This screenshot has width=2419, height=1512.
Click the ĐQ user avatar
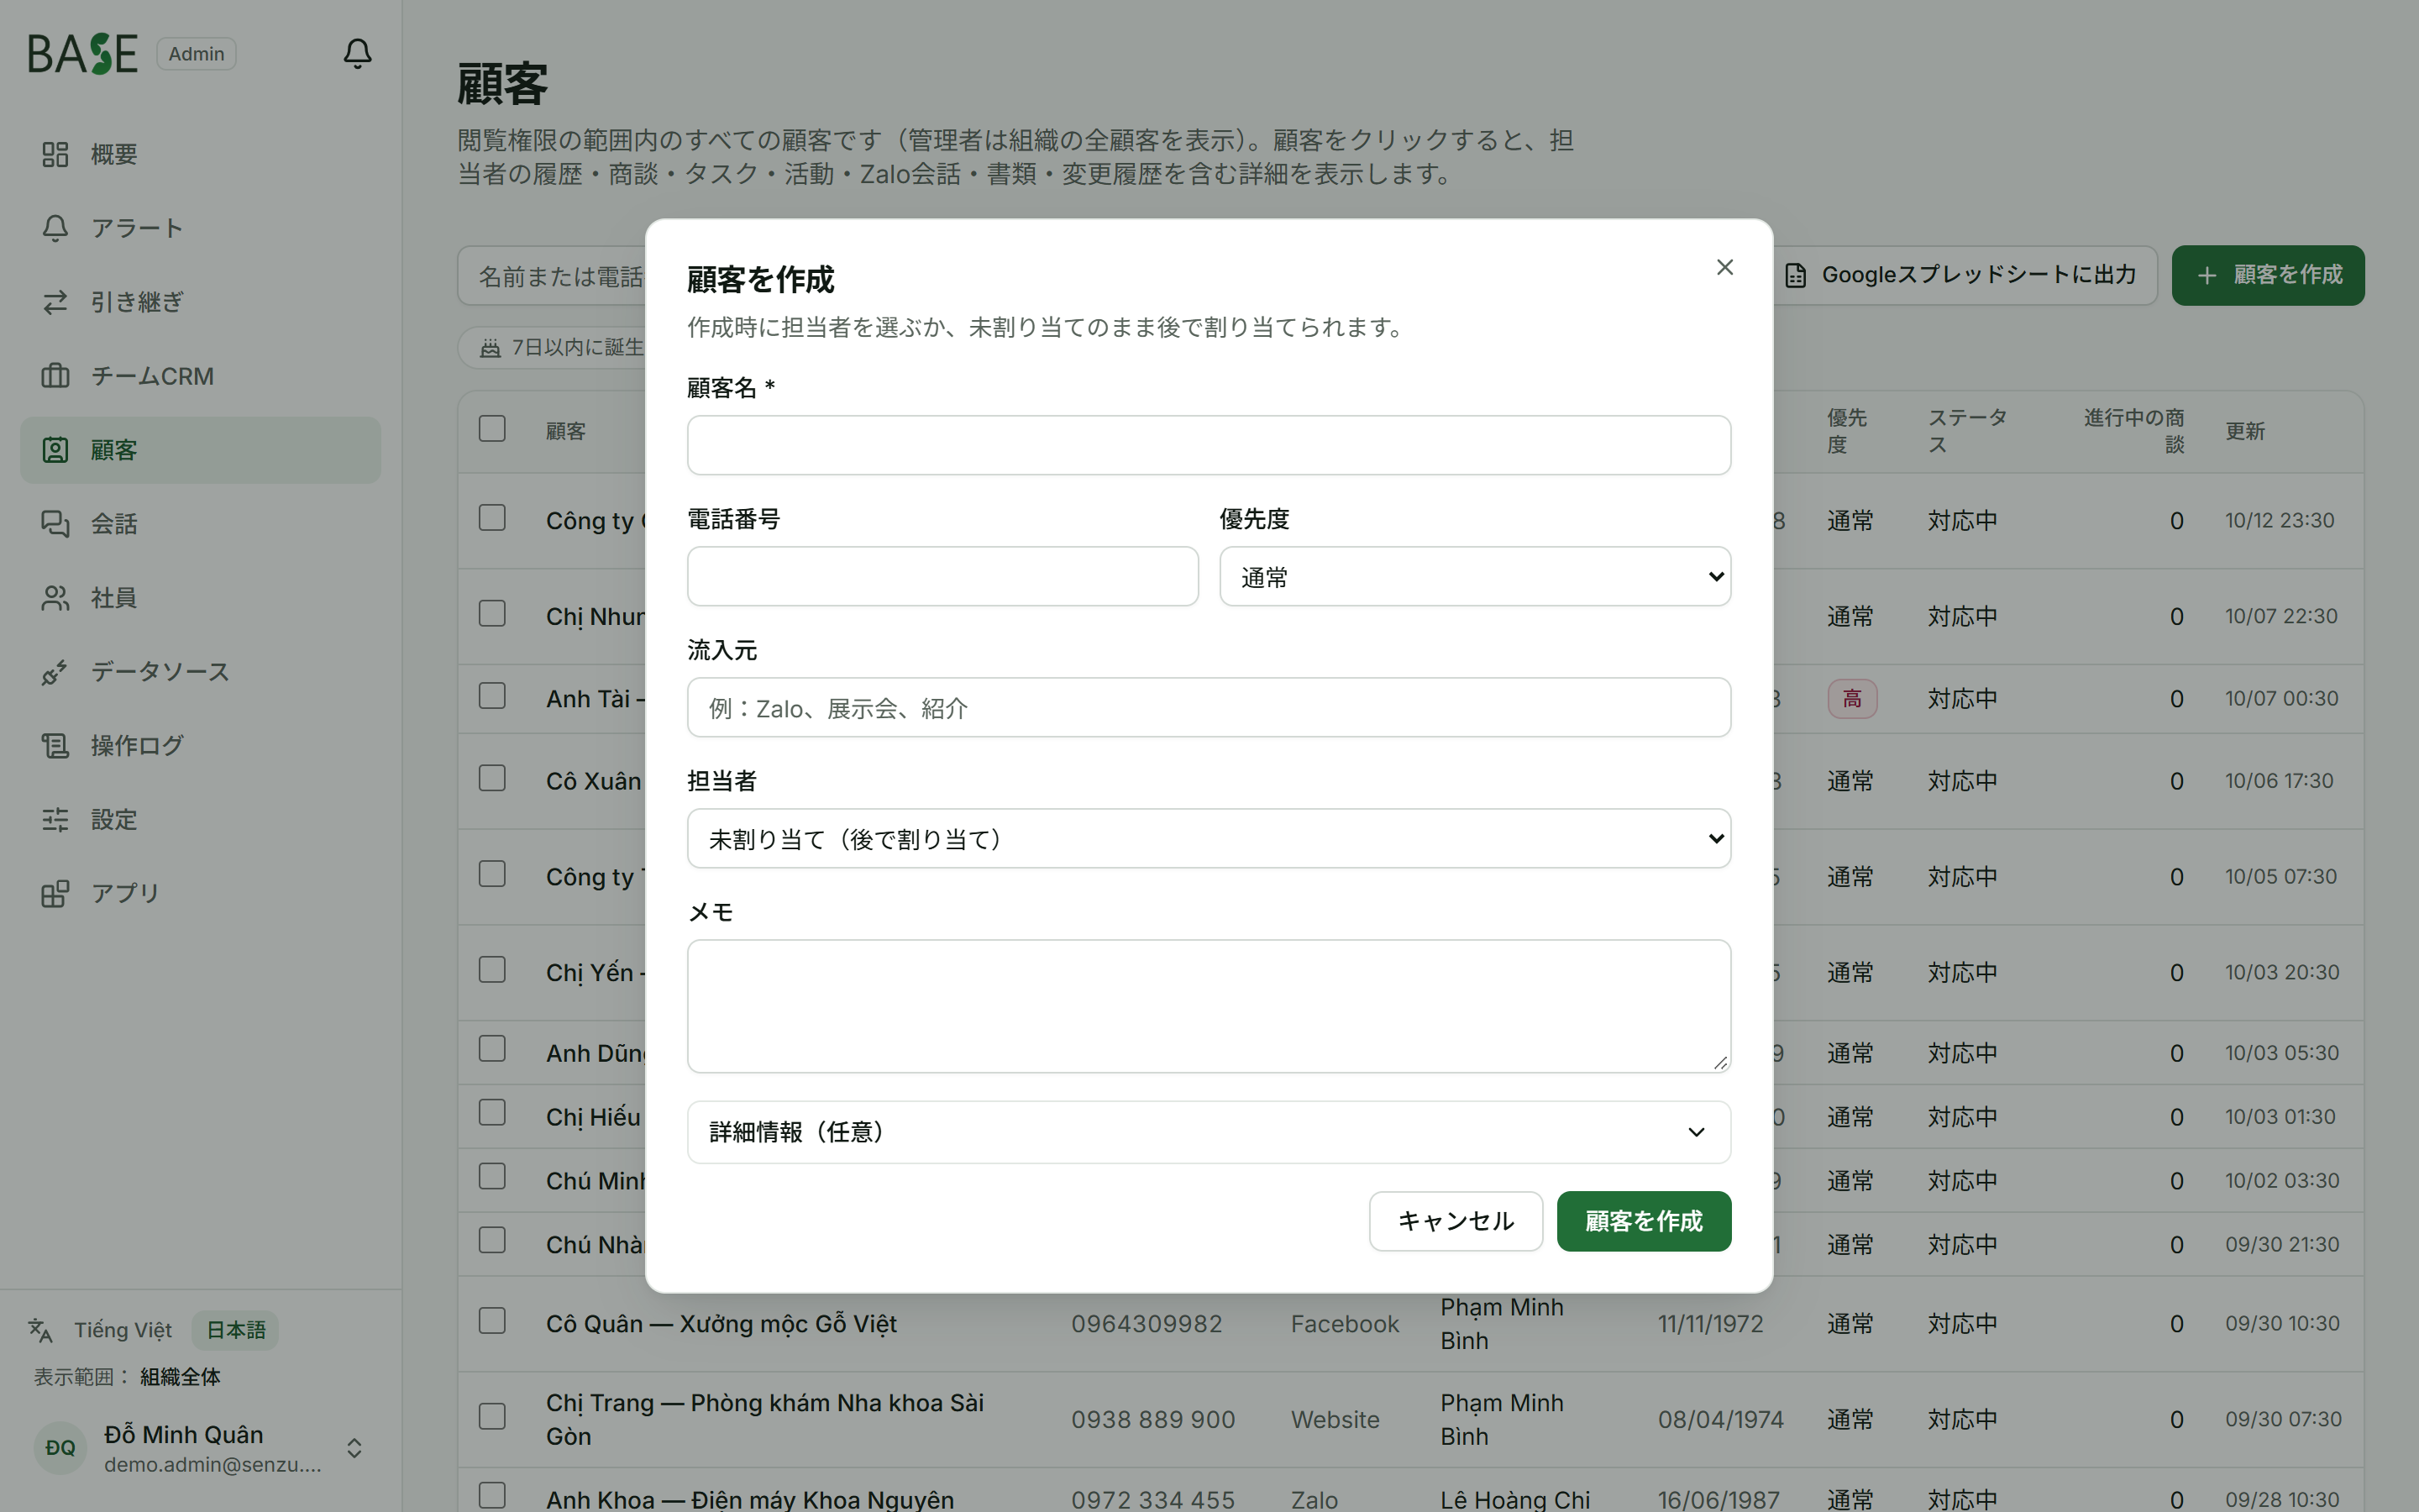(x=60, y=1448)
